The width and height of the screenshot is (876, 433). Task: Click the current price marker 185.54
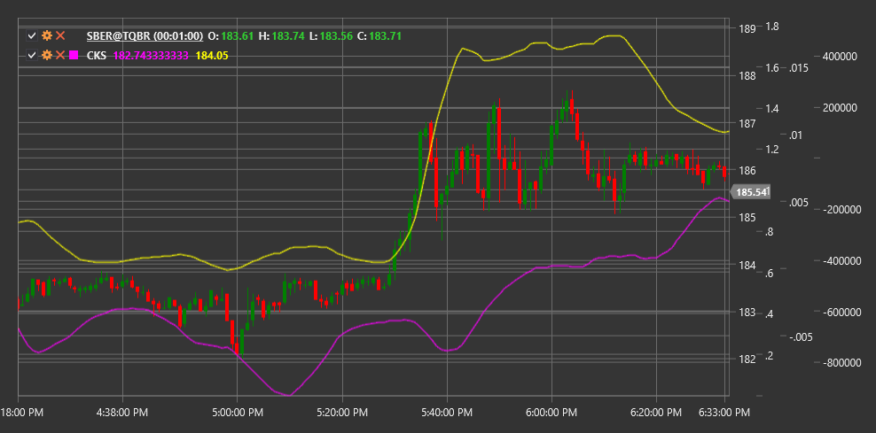[x=751, y=192]
